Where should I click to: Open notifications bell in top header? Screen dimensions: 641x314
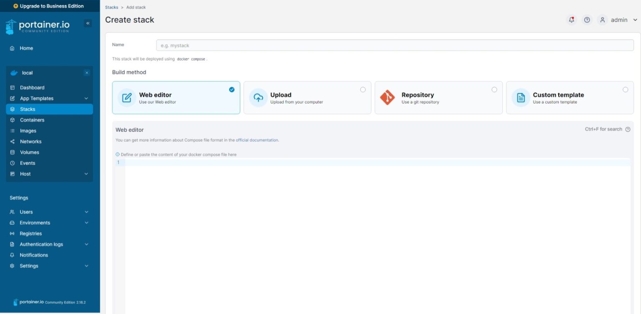[572, 20]
